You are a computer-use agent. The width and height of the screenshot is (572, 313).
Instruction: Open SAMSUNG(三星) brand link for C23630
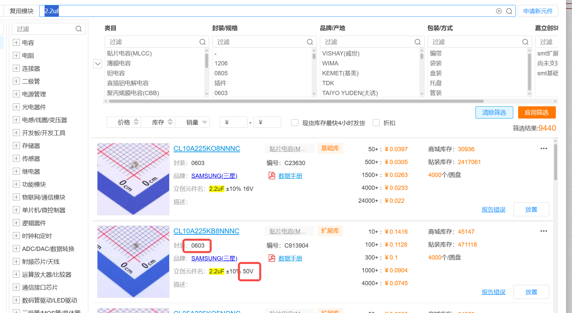coord(214,176)
